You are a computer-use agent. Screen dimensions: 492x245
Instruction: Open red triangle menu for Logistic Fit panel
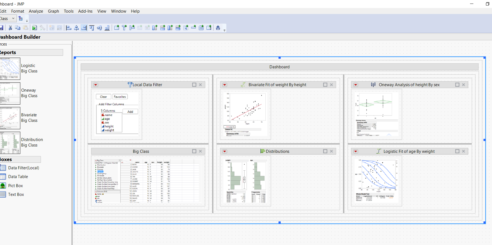(356, 151)
